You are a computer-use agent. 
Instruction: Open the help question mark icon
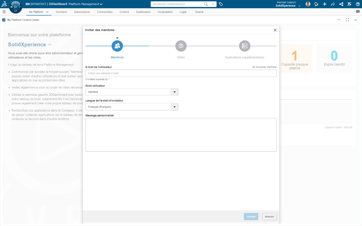pos(358,4)
